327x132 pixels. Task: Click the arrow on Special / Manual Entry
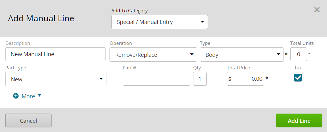[202, 21]
